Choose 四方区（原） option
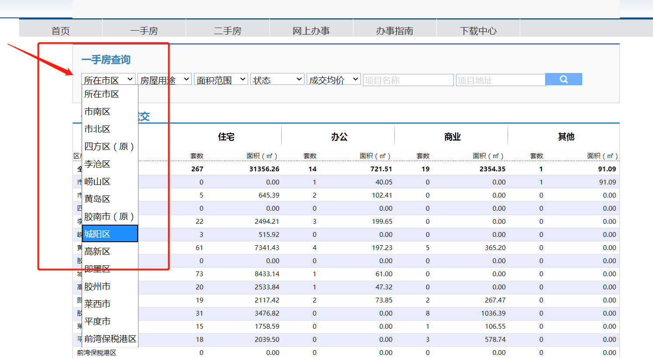653x358 pixels. click(x=110, y=146)
